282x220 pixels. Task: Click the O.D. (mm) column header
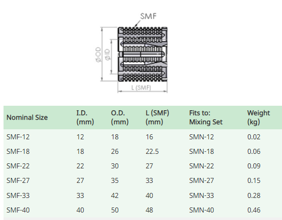(119, 117)
